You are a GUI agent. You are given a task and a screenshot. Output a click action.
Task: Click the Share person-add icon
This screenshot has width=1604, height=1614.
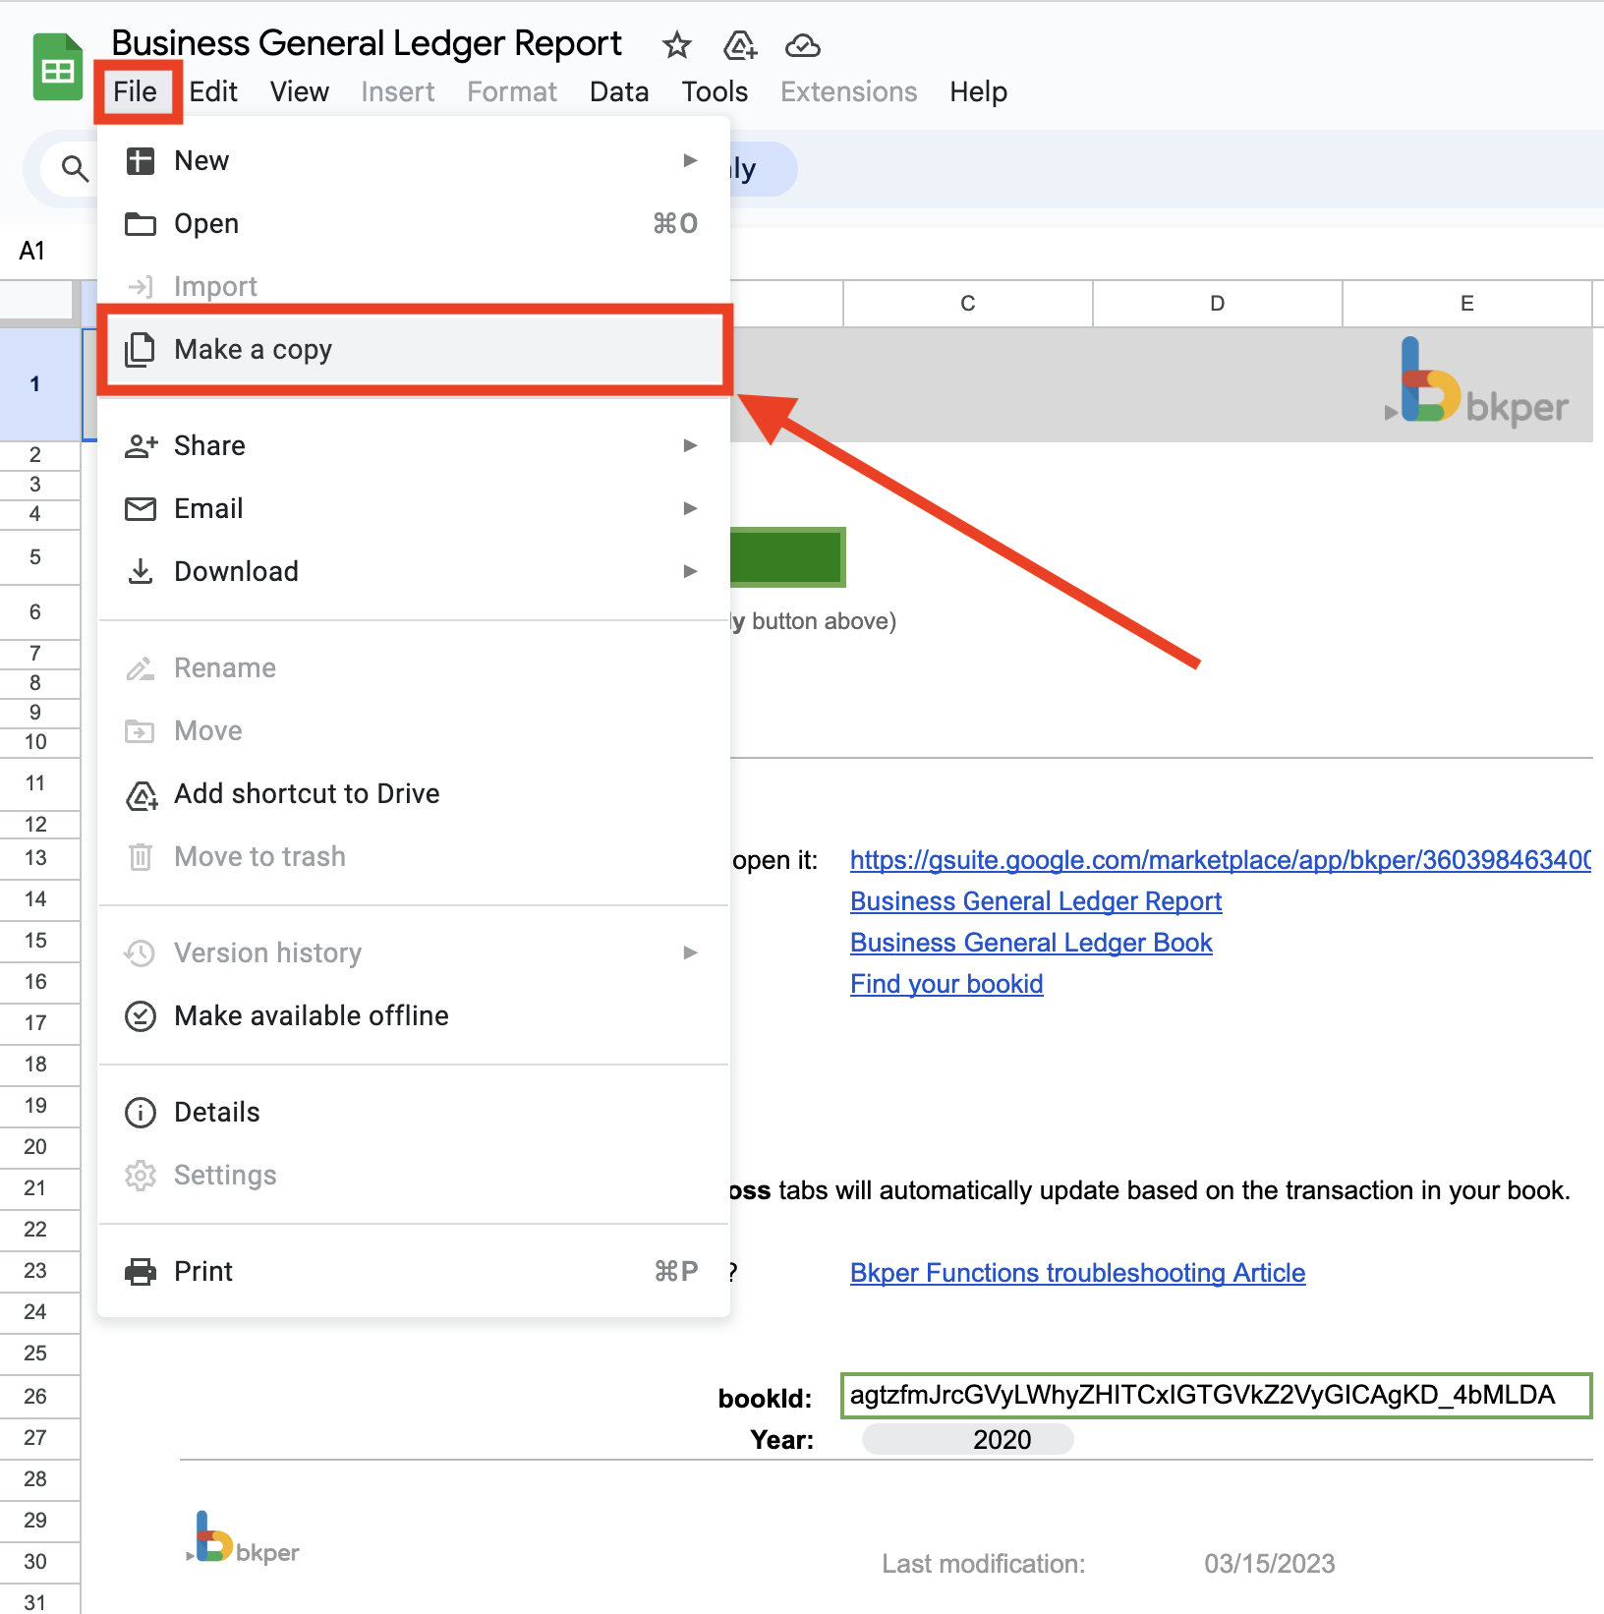click(x=141, y=445)
